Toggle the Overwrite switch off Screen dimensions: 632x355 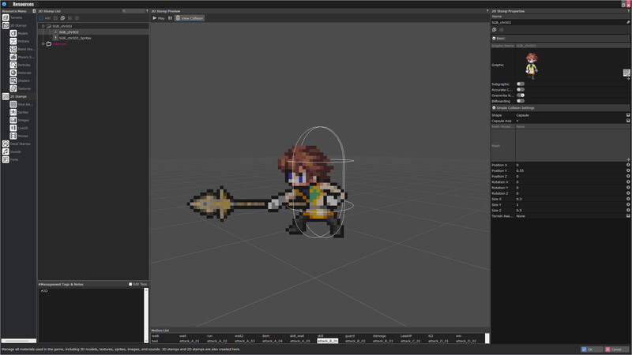pyautogui.click(x=521, y=95)
